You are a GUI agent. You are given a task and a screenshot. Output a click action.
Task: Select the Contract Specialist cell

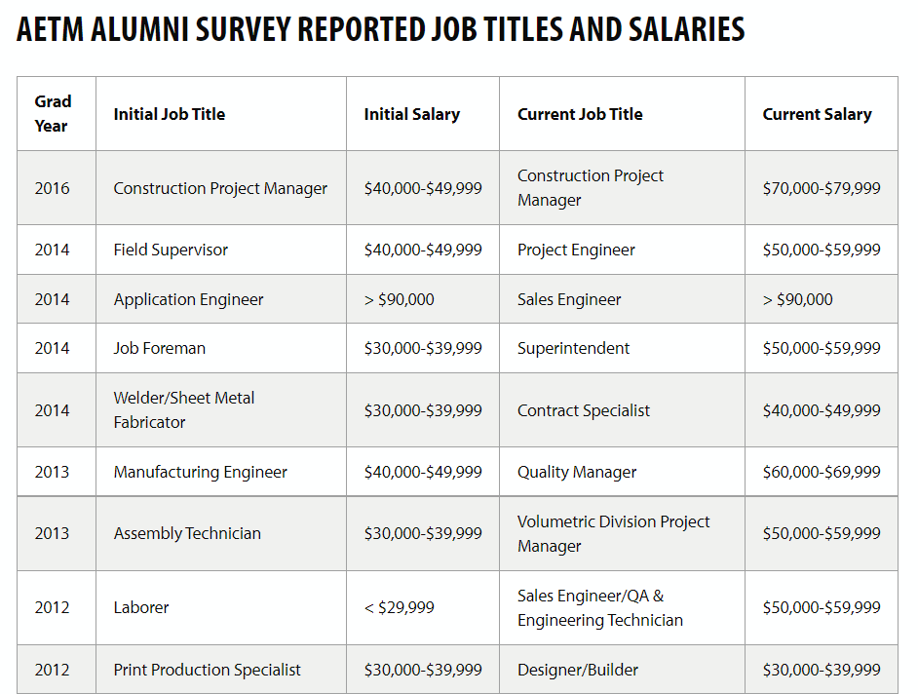click(x=622, y=410)
